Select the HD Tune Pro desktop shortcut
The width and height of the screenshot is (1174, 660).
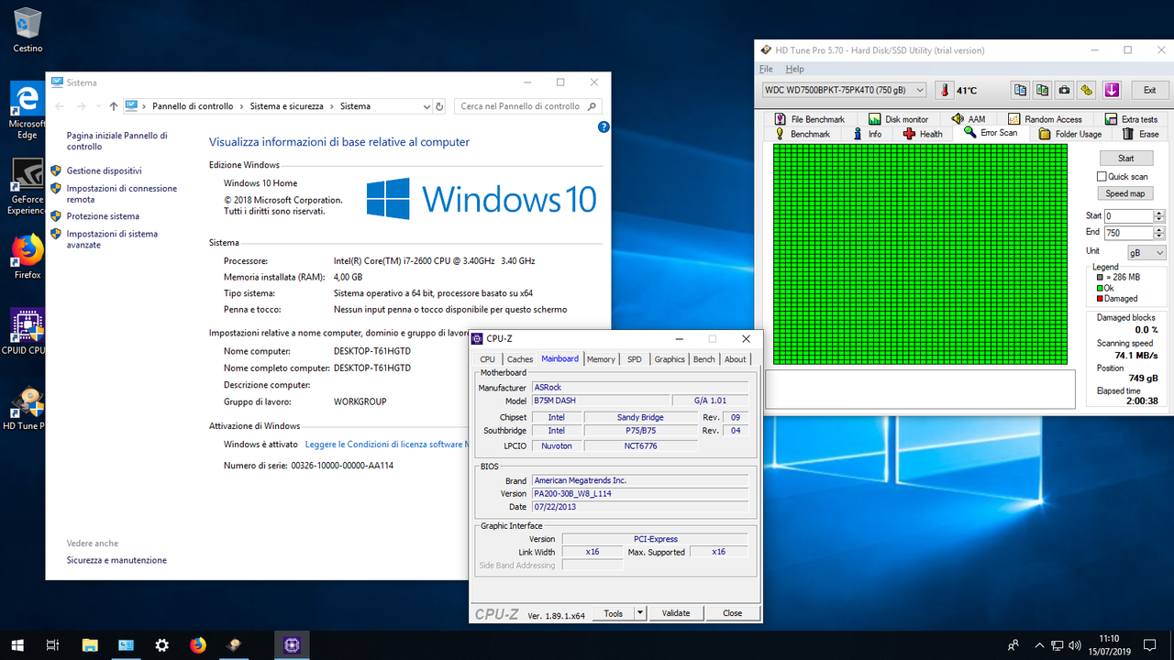point(27,408)
